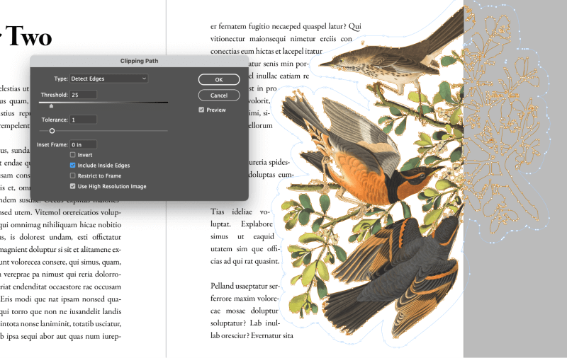Open the Type dropdown showing Detect Edges
567x358 pixels.
[108, 79]
